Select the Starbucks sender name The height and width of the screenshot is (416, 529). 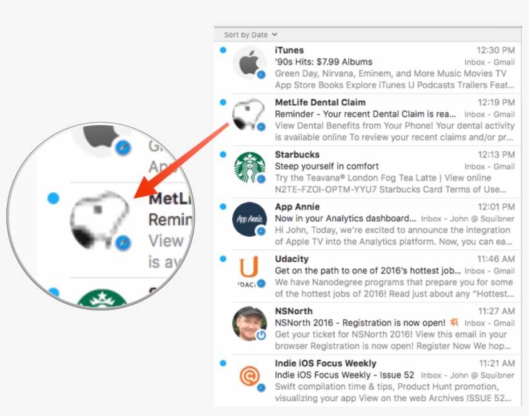point(297,155)
